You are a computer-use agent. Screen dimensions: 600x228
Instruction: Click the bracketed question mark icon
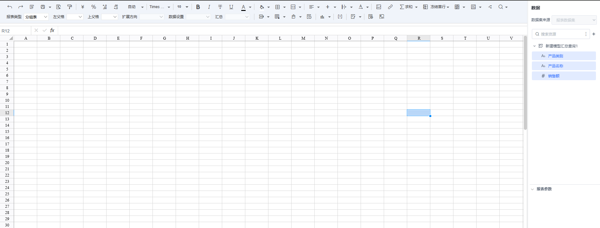tap(340, 17)
